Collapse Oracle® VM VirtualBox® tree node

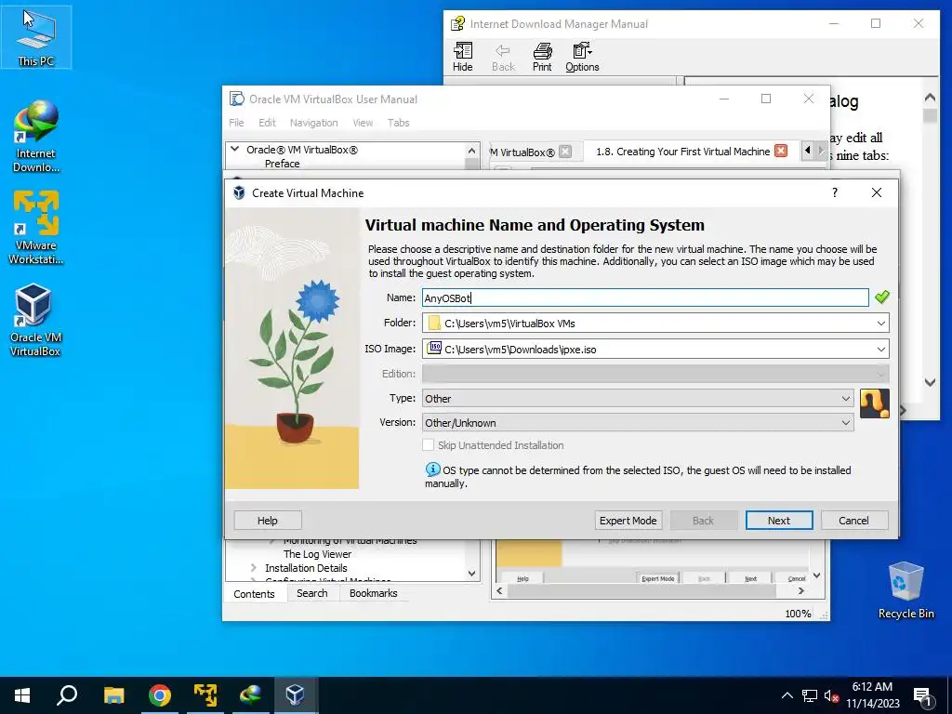point(235,149)
